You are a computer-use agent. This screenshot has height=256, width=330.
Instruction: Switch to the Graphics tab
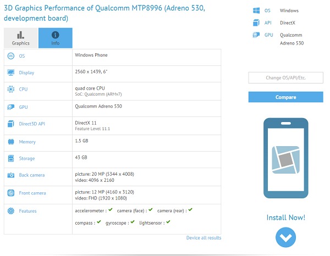pos(21,38)
